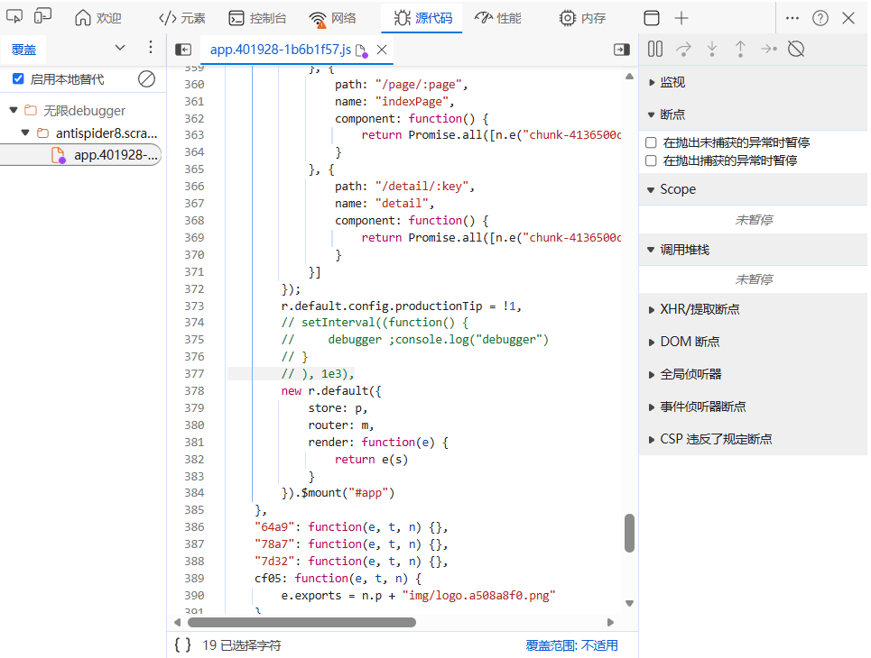The image size is (871, 658).
Task: Open the DevTools help icon
Action: tap(820, 18)
